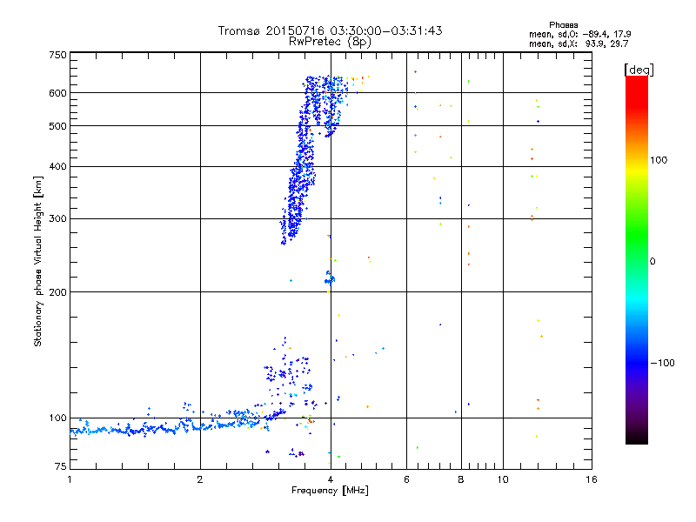Click the plot title 'Tromsø 20150716 03:30:00-03:31:43'

[330, 30]
